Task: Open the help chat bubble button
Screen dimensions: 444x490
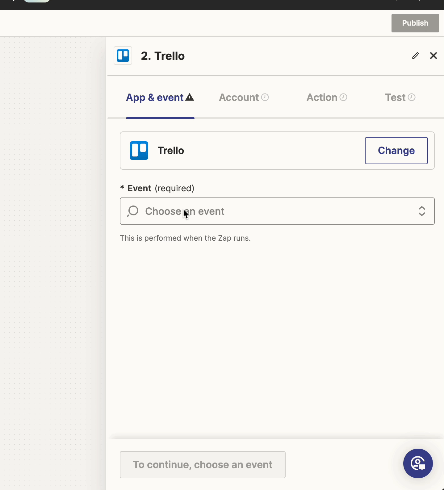Action: click(418, 463)
